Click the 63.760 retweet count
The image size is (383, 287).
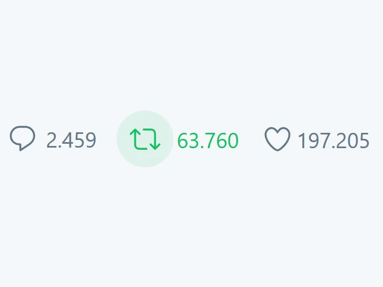click(207, 140)
